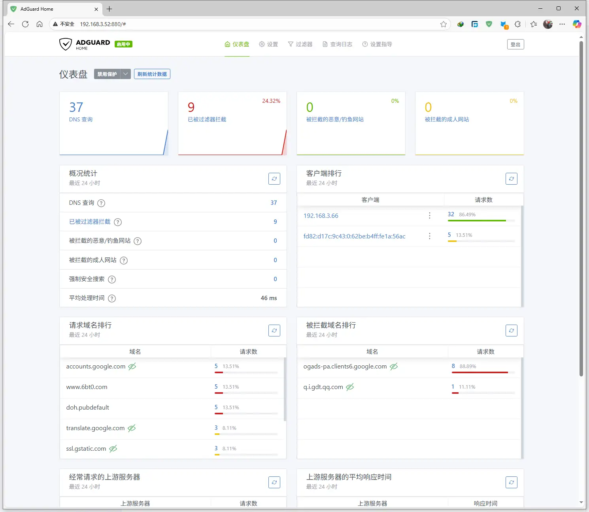Toggle visibility for ssl.gstatic.com domain
Screen dimensions: 589x512
113,448
